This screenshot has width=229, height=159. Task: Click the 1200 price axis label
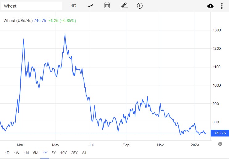coord(217,48)
